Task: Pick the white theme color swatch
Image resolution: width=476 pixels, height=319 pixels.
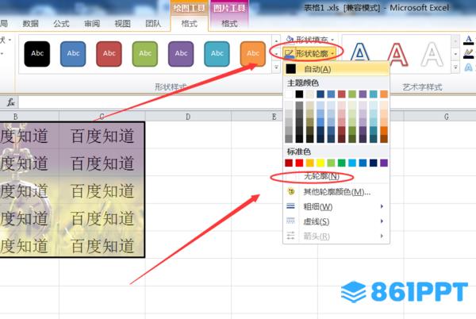Action: coord(289,94)
